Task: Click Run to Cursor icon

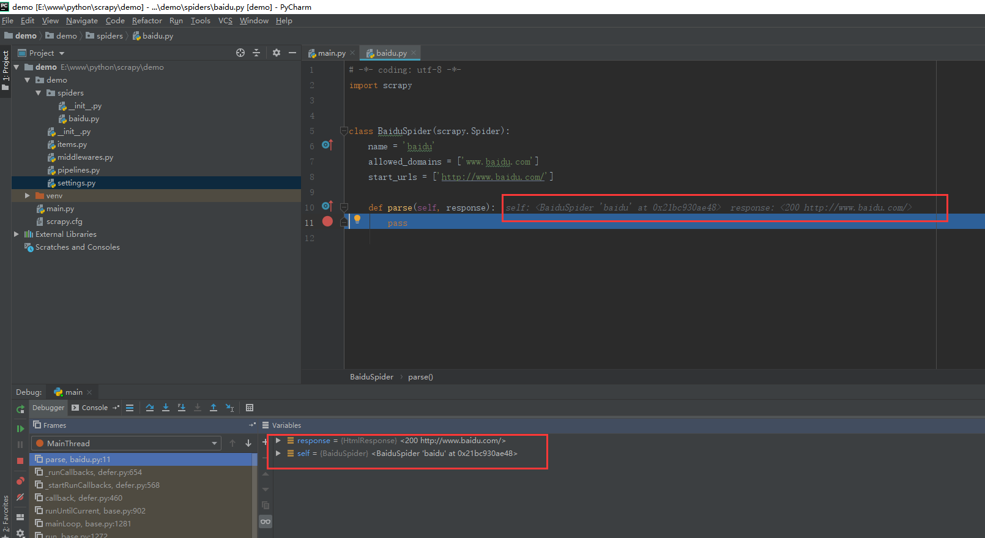Action: click(x=229, y=408)
